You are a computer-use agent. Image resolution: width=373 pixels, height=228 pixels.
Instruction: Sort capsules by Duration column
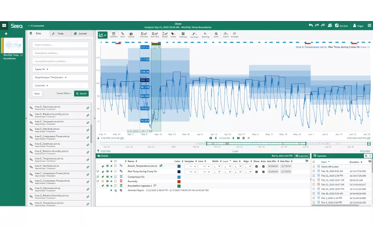tap(356, 162)
